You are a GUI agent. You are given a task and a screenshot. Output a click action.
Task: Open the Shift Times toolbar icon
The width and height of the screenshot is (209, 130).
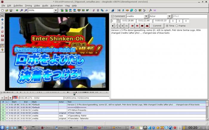119,10
